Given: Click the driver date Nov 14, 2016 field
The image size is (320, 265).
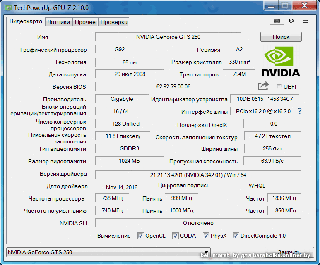Looking at the screenshot, I should click(x=121, y=187).
